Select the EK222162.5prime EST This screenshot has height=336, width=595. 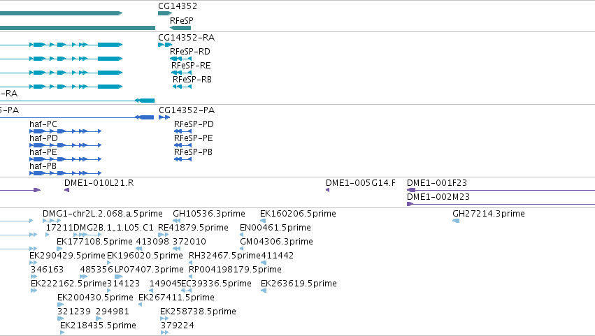(x=34, y=291)
